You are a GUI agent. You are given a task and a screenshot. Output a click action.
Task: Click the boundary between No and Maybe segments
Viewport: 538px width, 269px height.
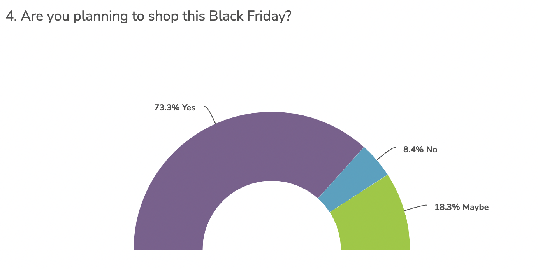(359, 193)
